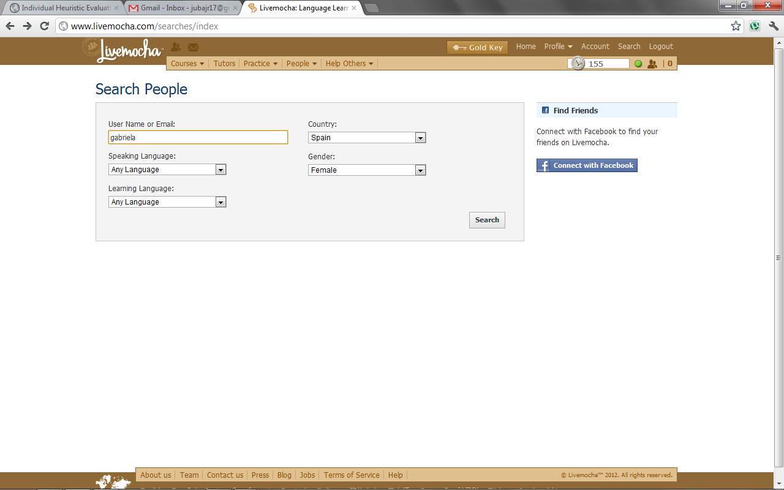Close the Livemocha tab

(353, 8)
